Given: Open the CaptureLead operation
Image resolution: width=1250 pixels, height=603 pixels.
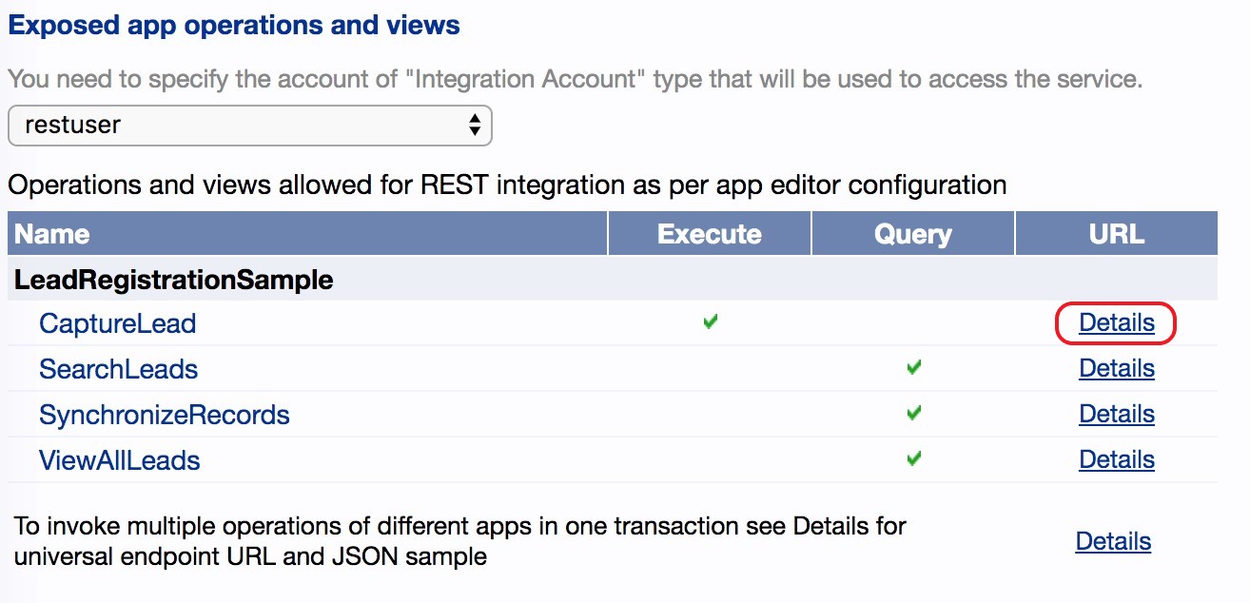Looking at the screenshot, I should click(117, 323).
